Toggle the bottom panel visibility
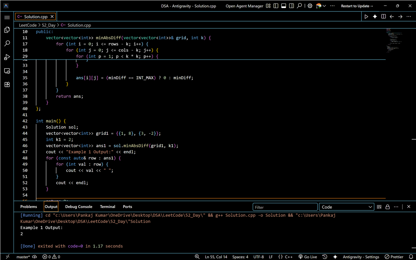The height and width of the screenshot is (260, 416). 284,6
